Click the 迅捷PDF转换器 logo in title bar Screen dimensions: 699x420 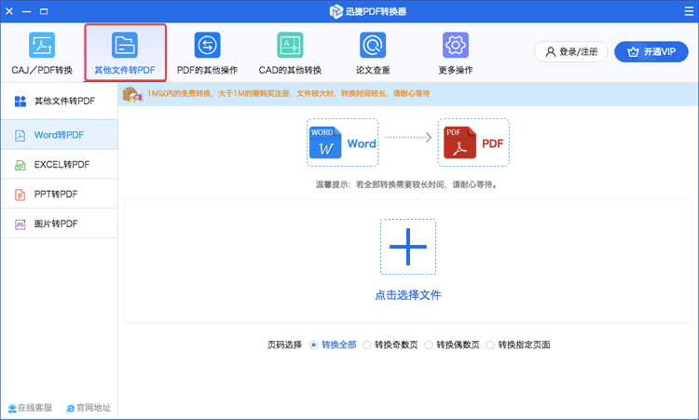(336, 11)
